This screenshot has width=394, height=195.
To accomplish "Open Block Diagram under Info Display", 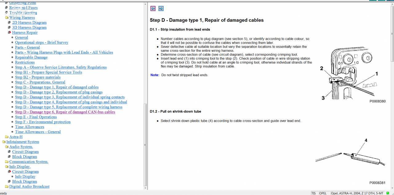I will tap(25, 181).
